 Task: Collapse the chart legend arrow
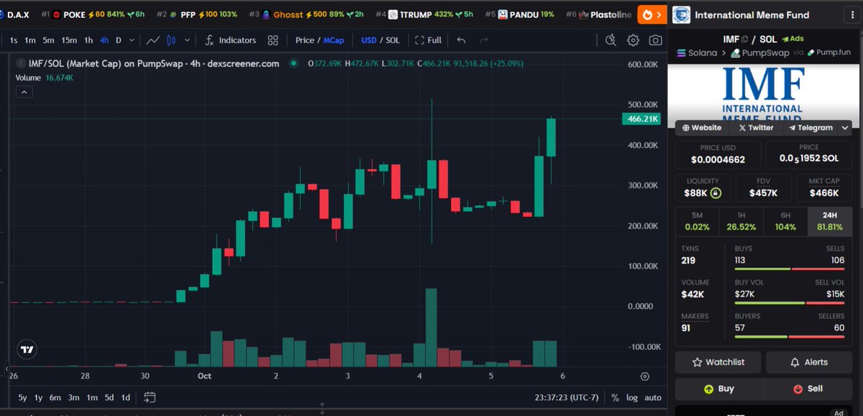[x=24, y=92]
